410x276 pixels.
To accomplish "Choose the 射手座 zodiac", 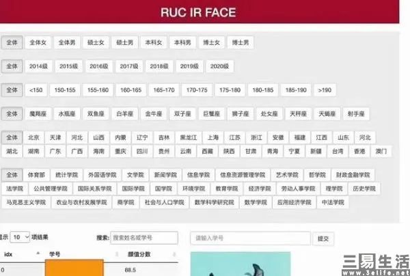I will click(356, 114).
